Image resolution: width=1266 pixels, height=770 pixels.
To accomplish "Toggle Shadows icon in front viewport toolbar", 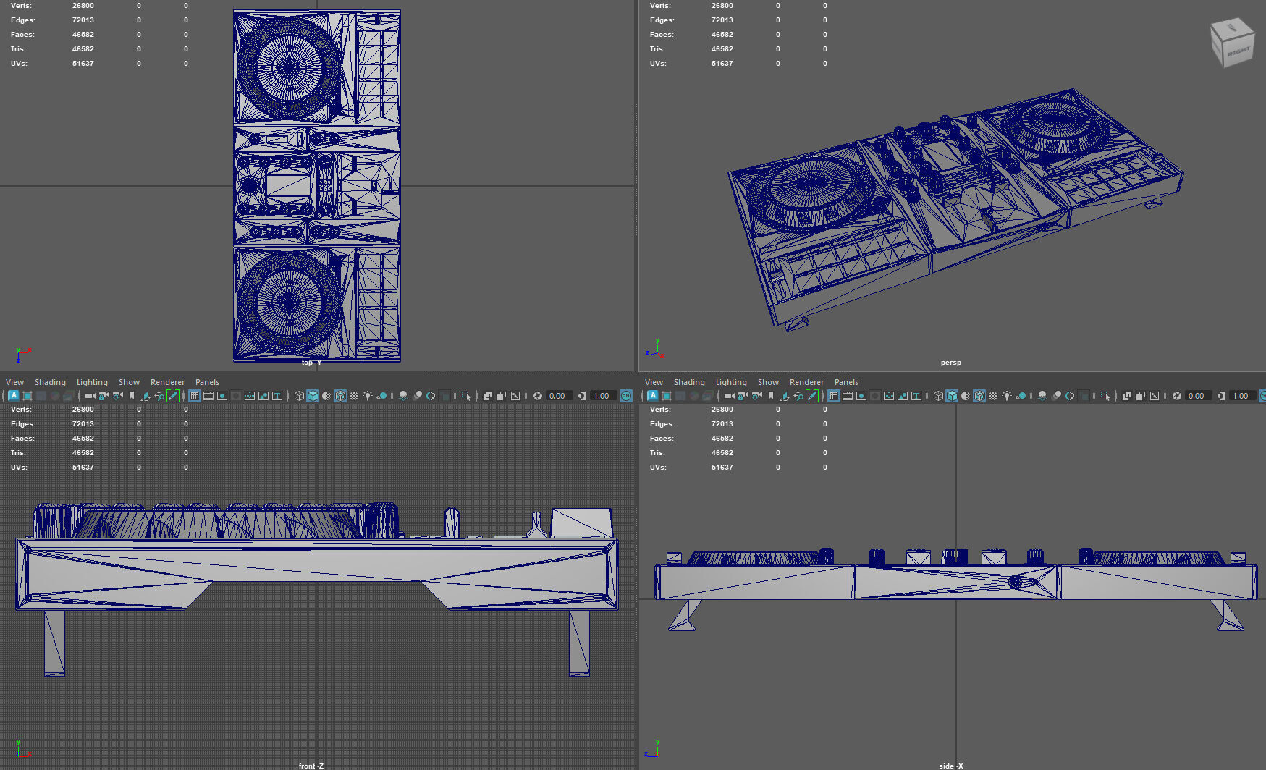I will coord(381,396).
